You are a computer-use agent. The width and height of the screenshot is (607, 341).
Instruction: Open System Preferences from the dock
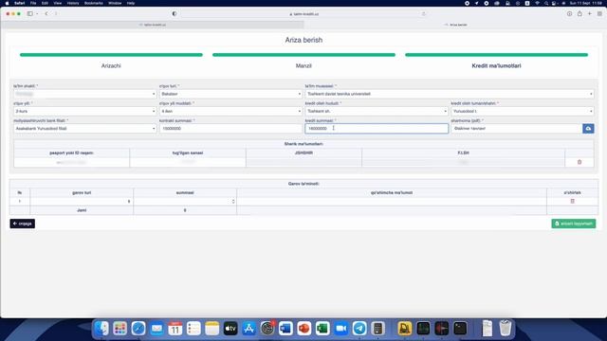[x=267, y=329]
